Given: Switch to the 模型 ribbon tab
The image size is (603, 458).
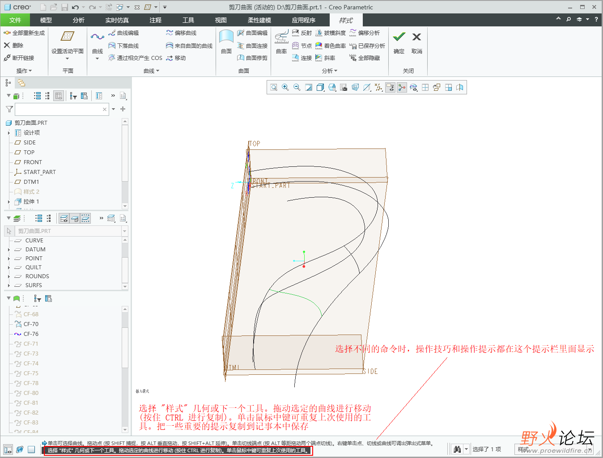Looking at the screenshot, I should [x=46, y=20].
